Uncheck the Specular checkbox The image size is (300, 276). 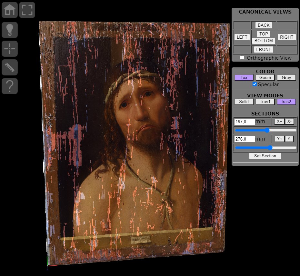[255, 84]
